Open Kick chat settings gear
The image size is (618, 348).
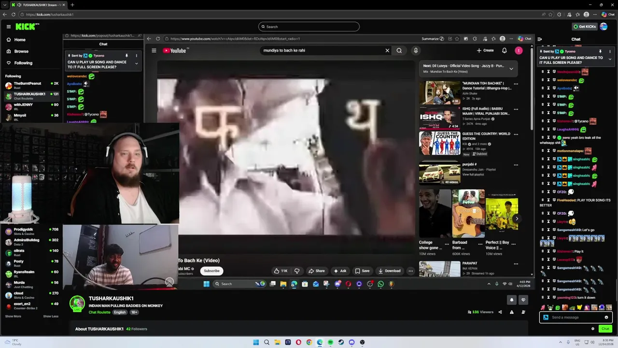(x=593, y=329)
